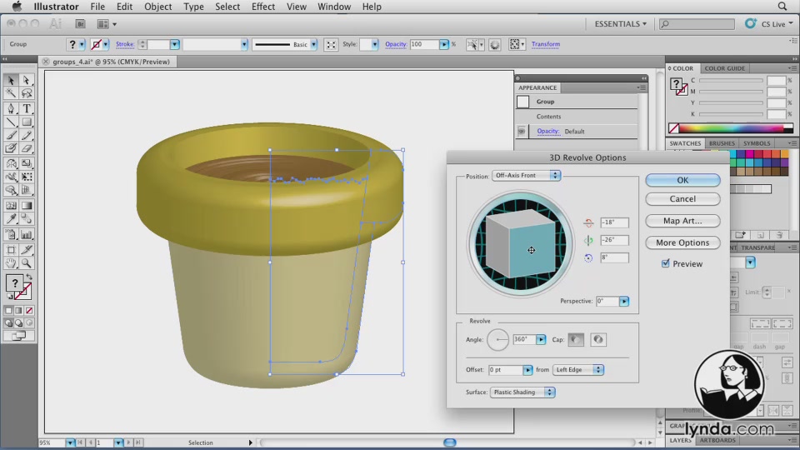
Task: Select the Shape Builder tool
Action: coord(11,190)
